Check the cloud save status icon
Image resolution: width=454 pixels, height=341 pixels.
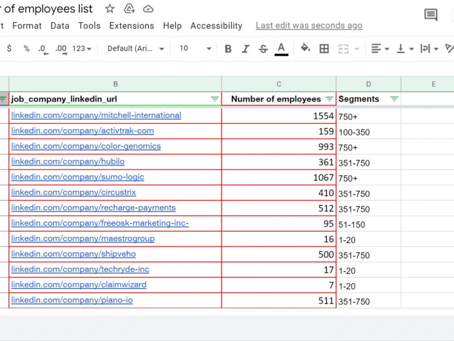pos(148,9)
